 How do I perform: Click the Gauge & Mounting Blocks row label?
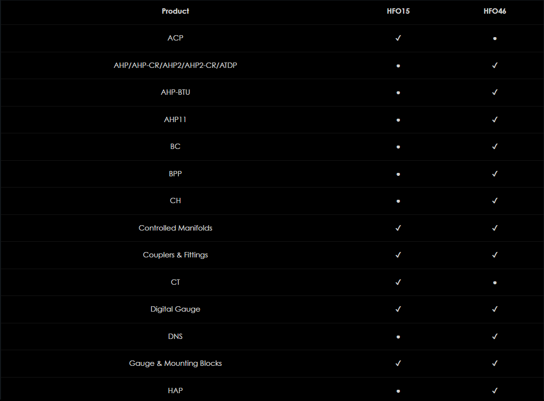click(175, 363)
